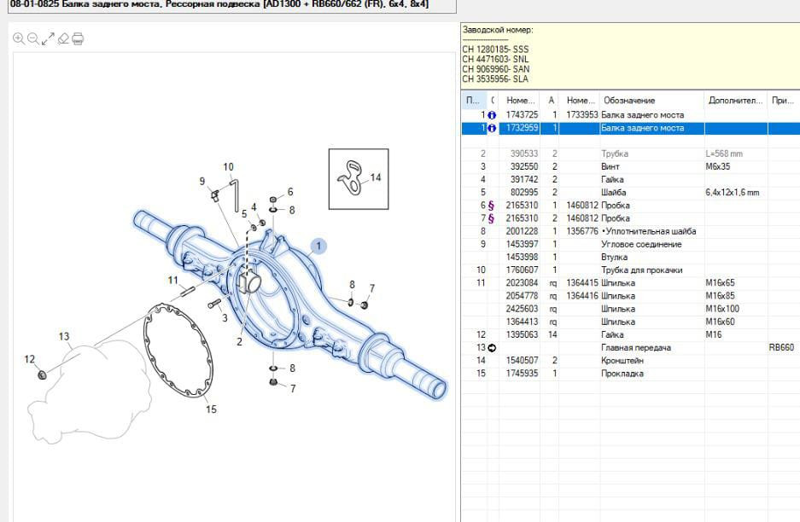Click the 'Дополнител...' column header
The image size is (800, 522).
tap(734, 101)
